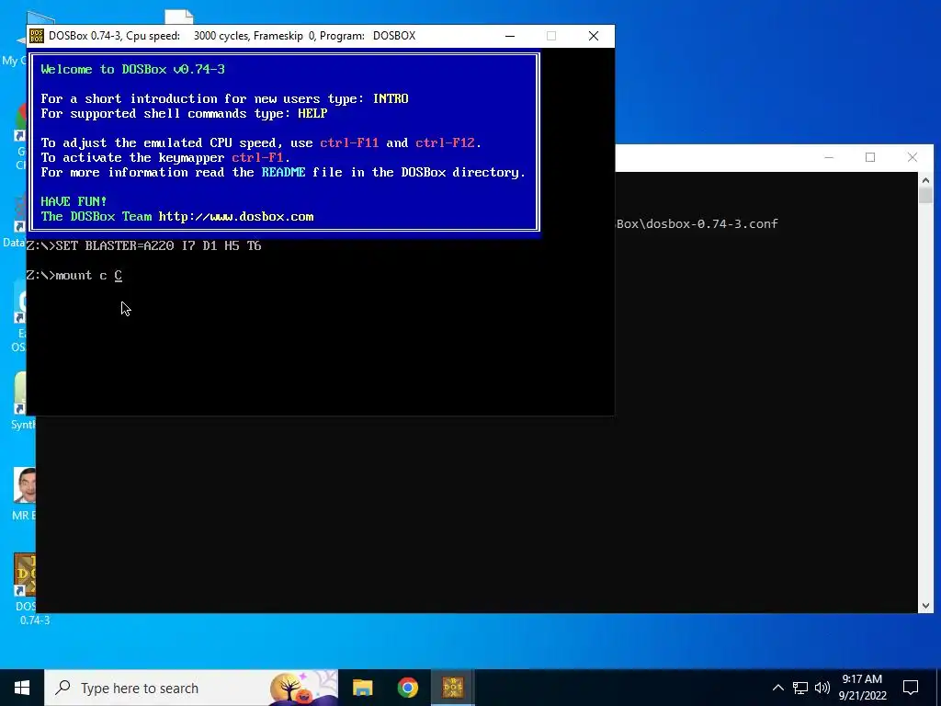Close the DOSBox status console window
The width and height of the screenshot is (941, 706).
tap(913, 157)
